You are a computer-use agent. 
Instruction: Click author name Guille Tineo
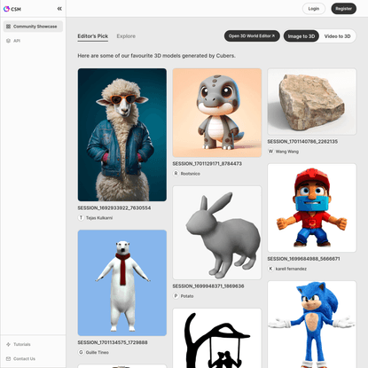click(x=98, y=353)
